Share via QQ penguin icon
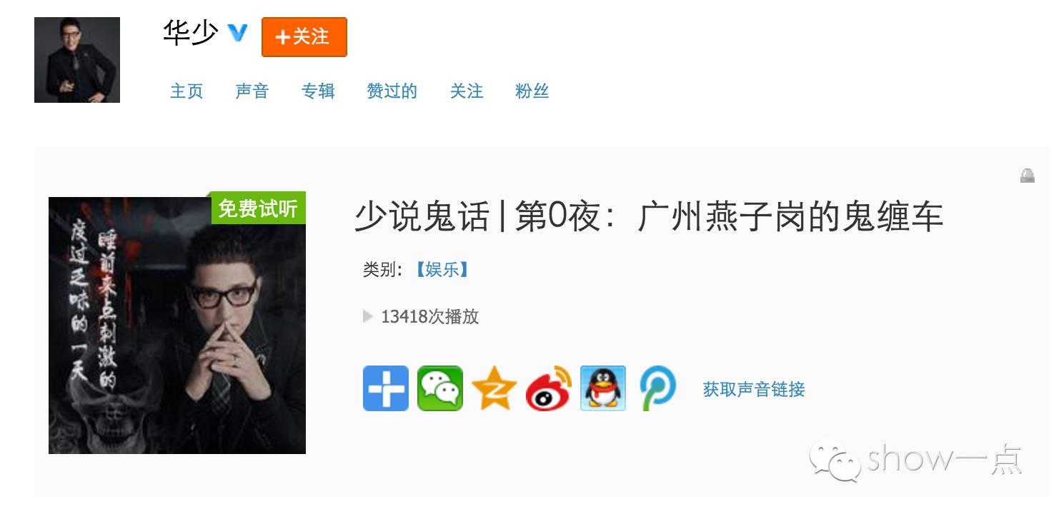This screenshot has height=514, width=1059. coord(603,388)
